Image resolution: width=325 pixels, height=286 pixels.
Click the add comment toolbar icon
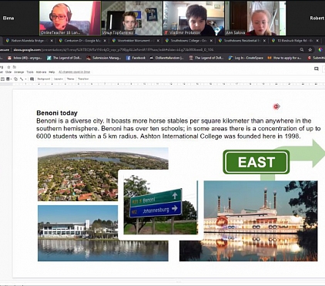click(x=32, y=79)
